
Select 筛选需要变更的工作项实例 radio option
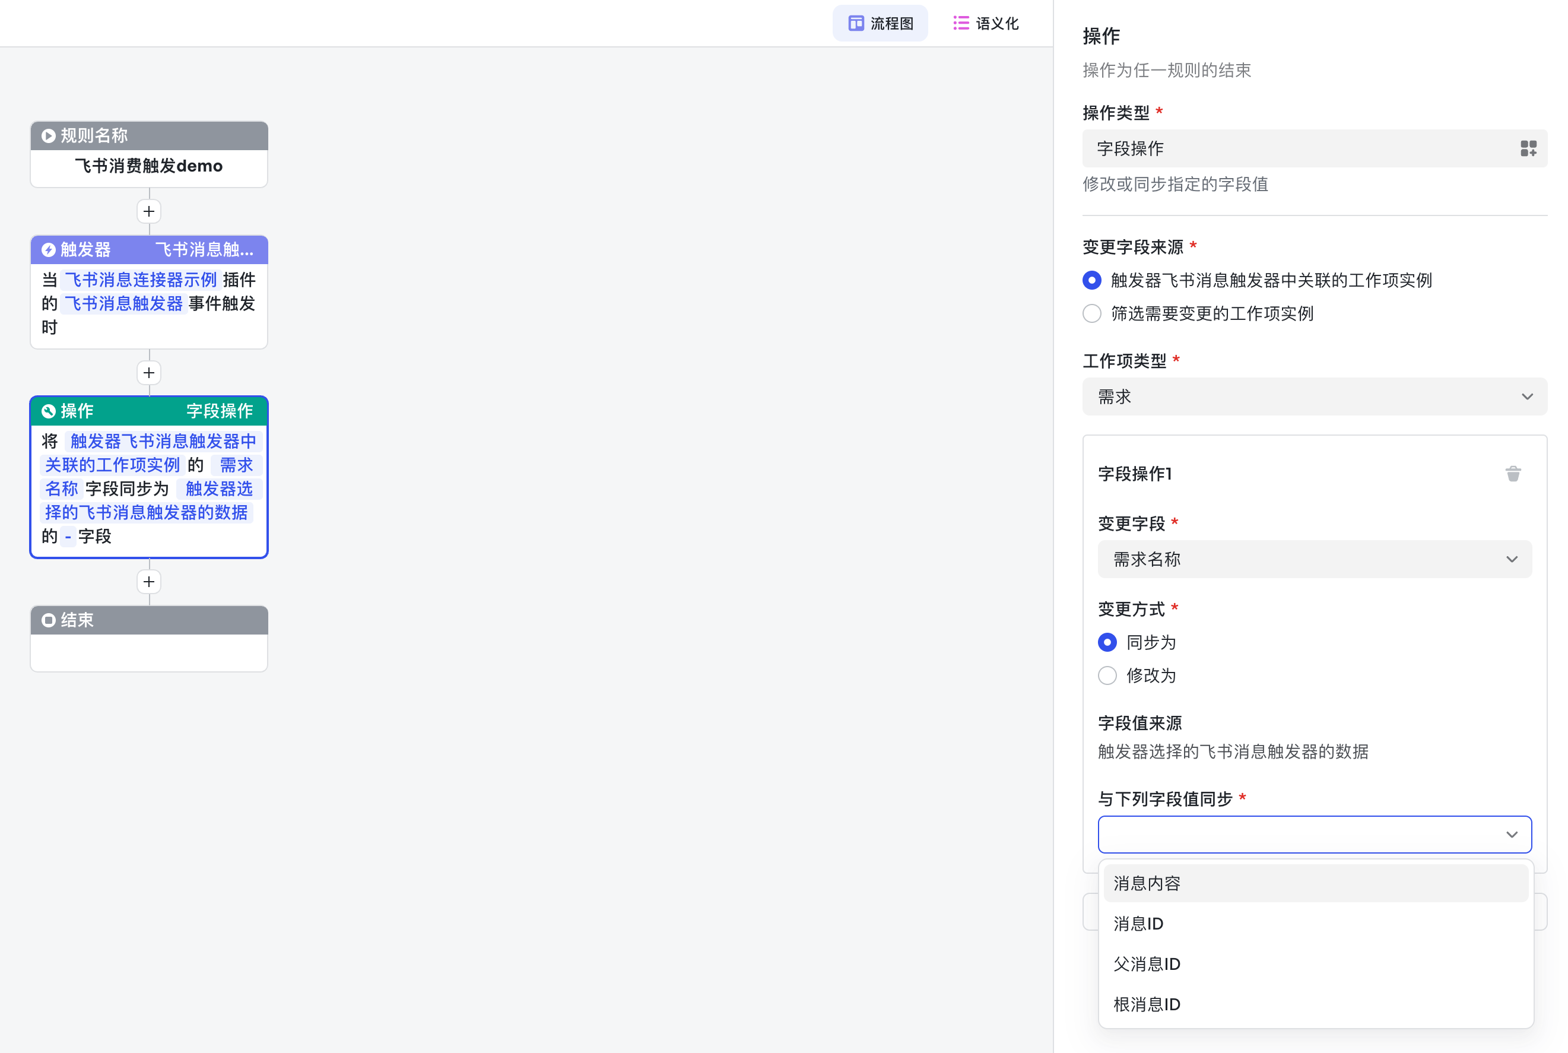point(1092,313)
